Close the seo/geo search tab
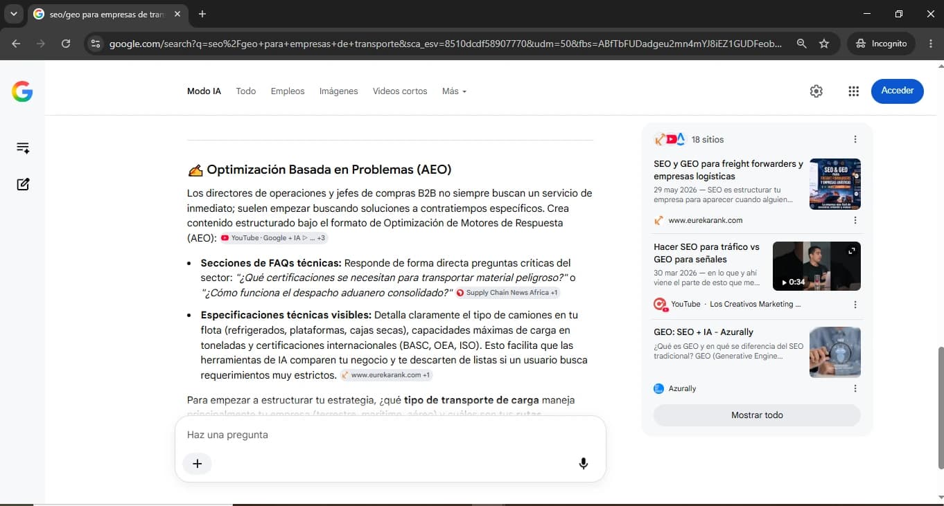Viewport: 944px width, 506px height. click(x=177, y=14)
